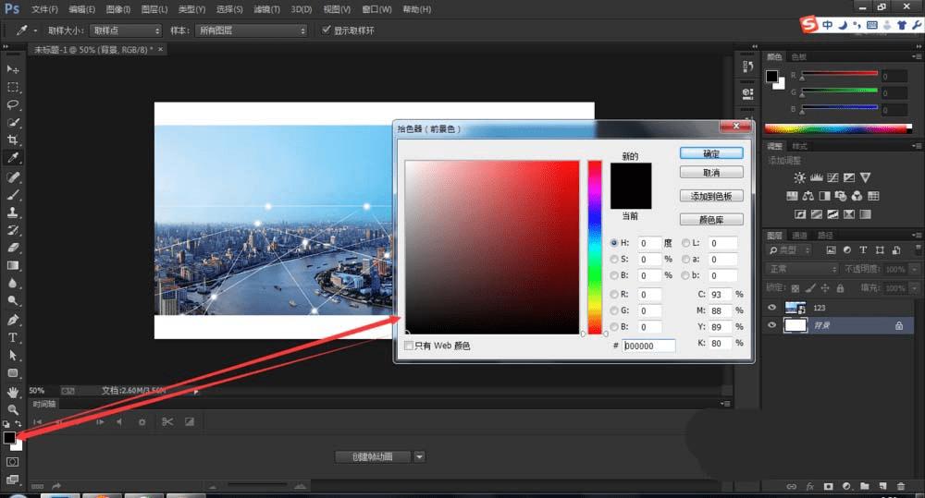Select the S saturation radio button
Screen dimensions: 925x498
pyautogui.click(x=614, y=259)
